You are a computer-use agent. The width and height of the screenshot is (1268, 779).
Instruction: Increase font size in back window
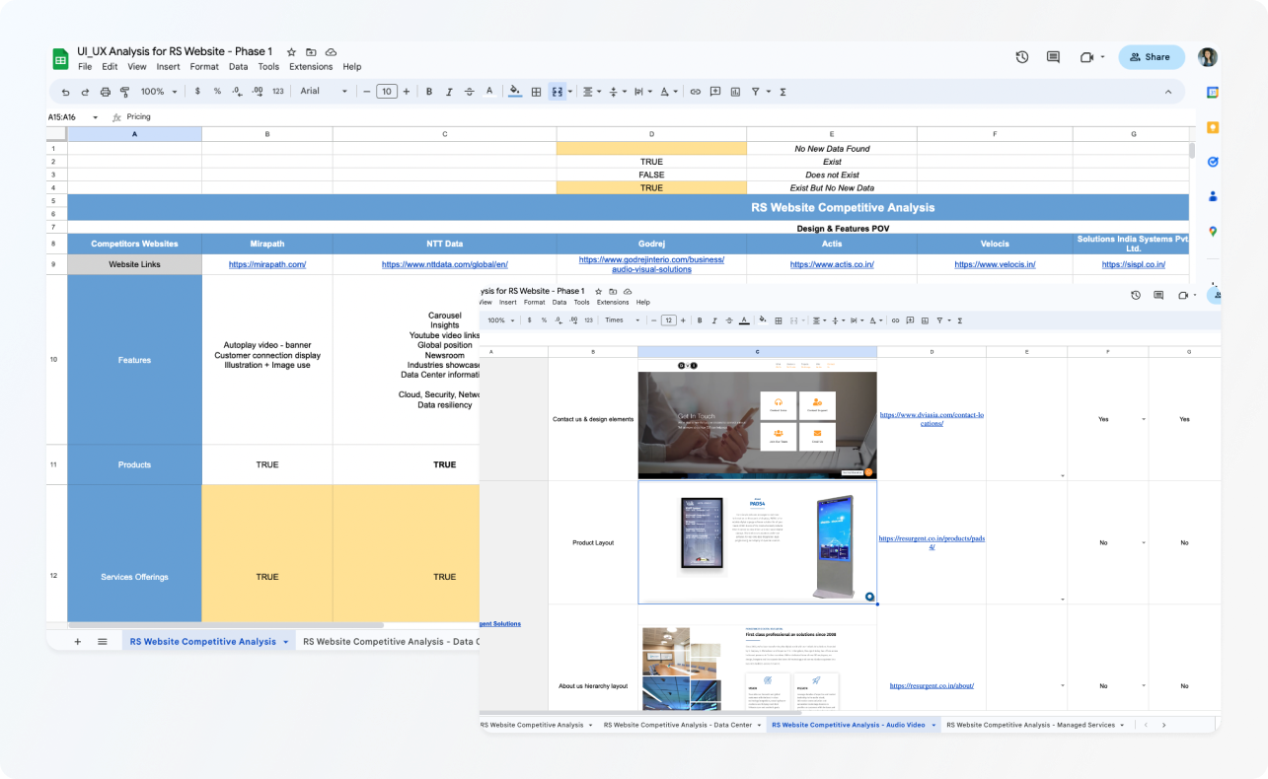pos(406,92)
